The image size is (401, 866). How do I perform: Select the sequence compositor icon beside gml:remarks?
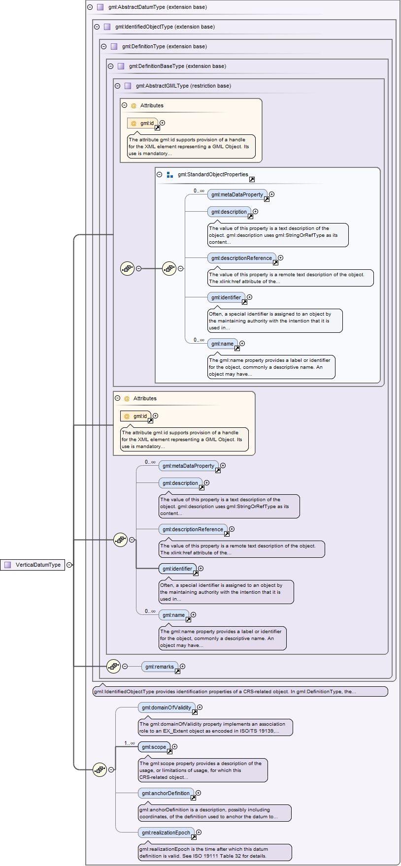113,666
